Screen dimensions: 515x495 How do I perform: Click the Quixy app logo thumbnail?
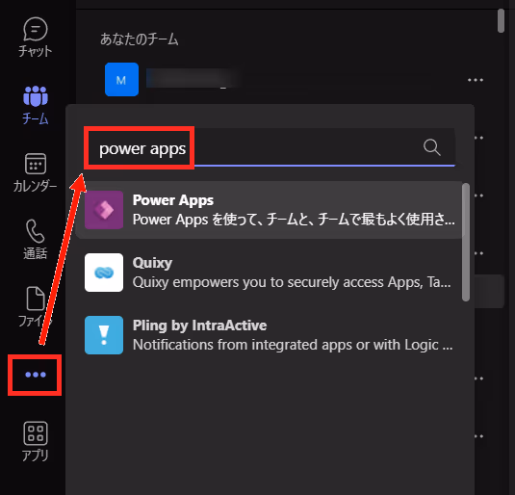point(104,273)
